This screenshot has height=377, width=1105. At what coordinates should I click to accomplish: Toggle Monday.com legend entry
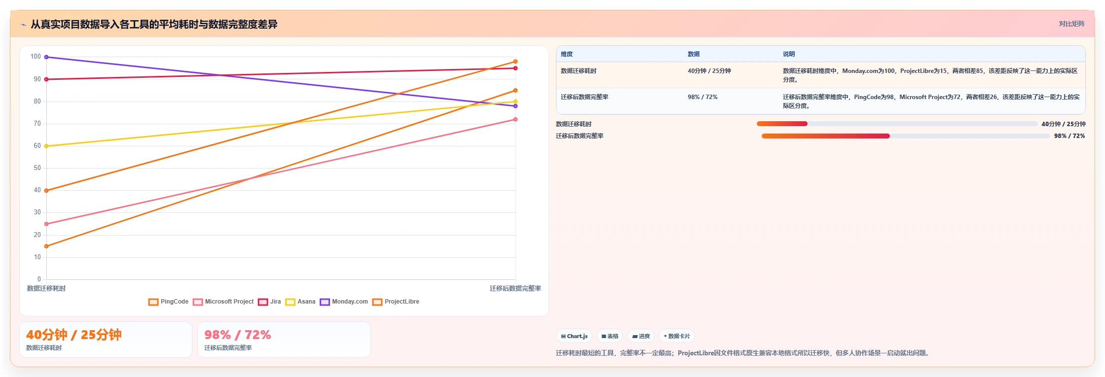pyautogui.click(x=344, y=302)
